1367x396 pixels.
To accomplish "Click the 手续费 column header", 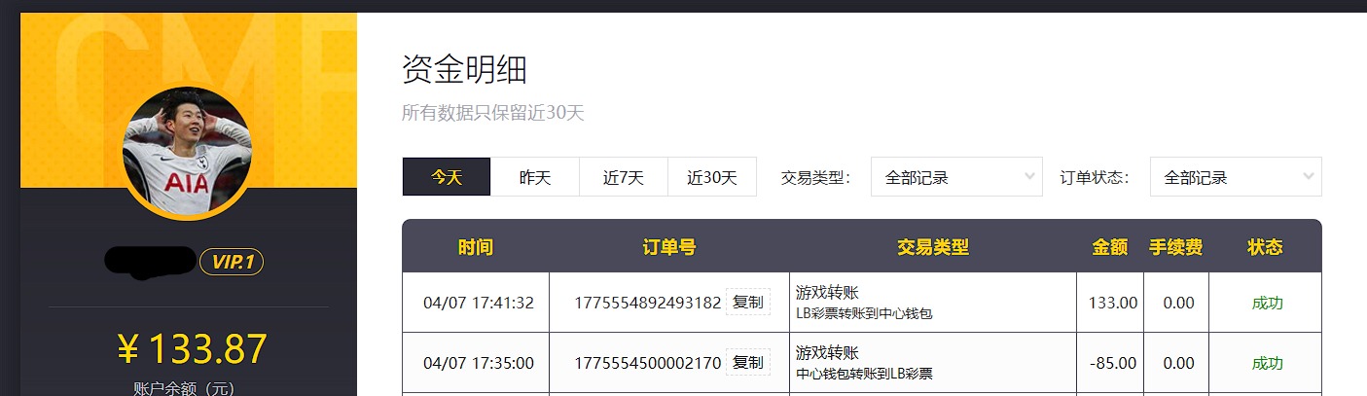I will (1175, 247).
